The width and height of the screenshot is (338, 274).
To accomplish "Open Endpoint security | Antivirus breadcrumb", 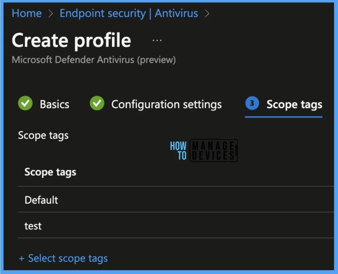I will 129,13.
